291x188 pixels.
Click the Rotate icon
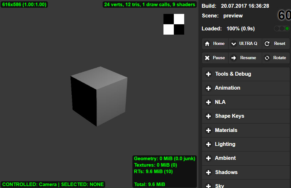[x=267, y=58]
